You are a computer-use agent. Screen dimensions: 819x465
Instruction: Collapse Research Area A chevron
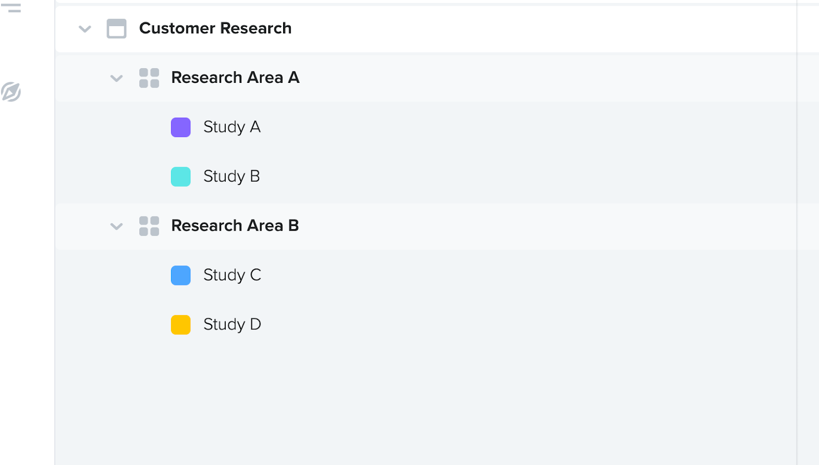coord(117,79)
